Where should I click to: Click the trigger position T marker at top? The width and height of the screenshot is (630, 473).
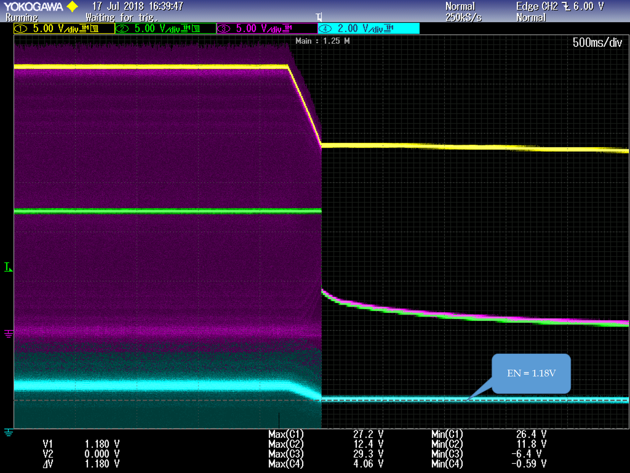[x=319, y=17]
